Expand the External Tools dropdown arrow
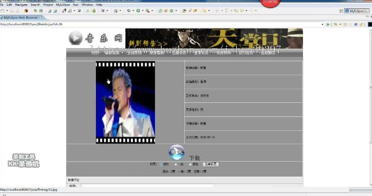This screenshot has width=372, height=196. pos(152,11)
